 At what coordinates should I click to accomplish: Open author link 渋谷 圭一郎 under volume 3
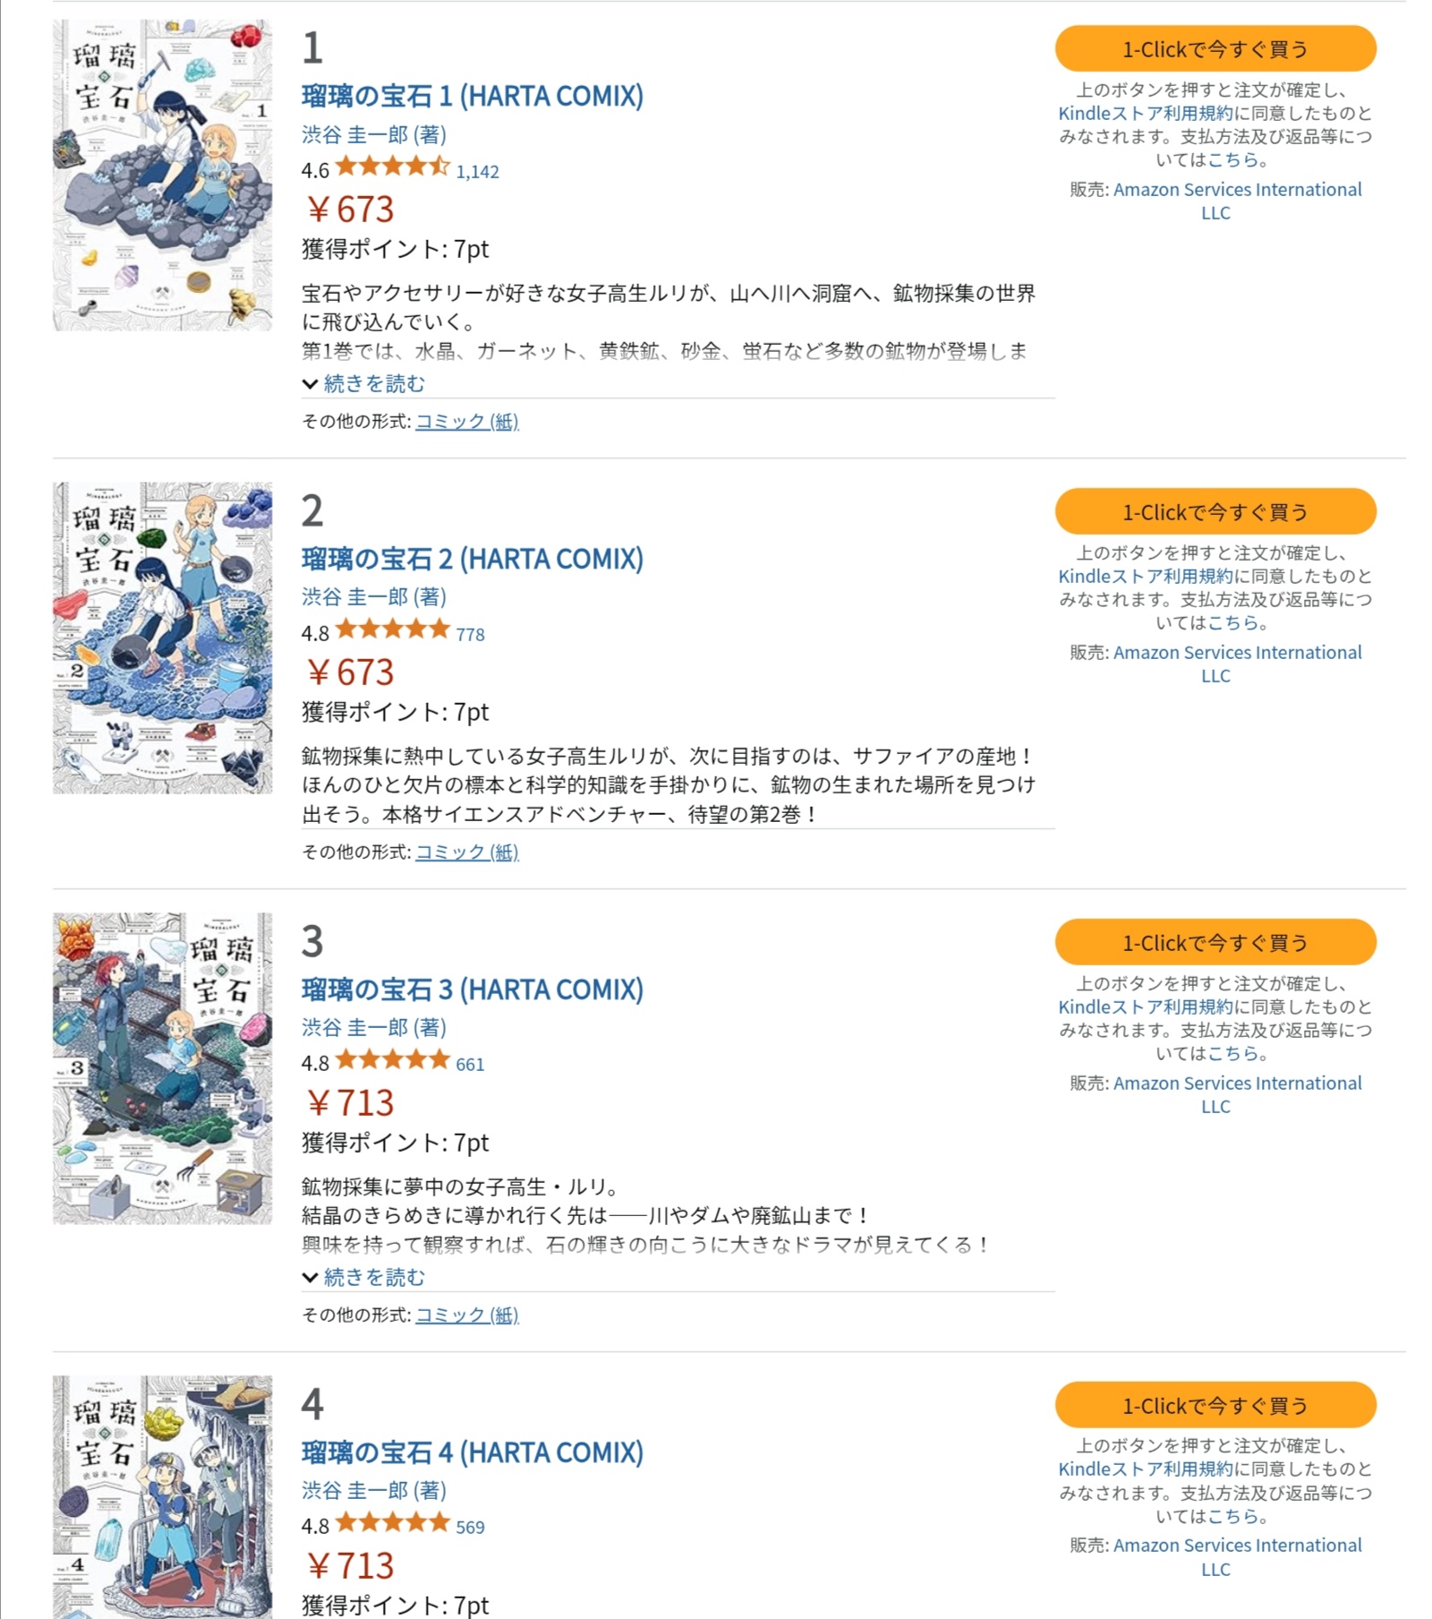tap(354, 1027)
